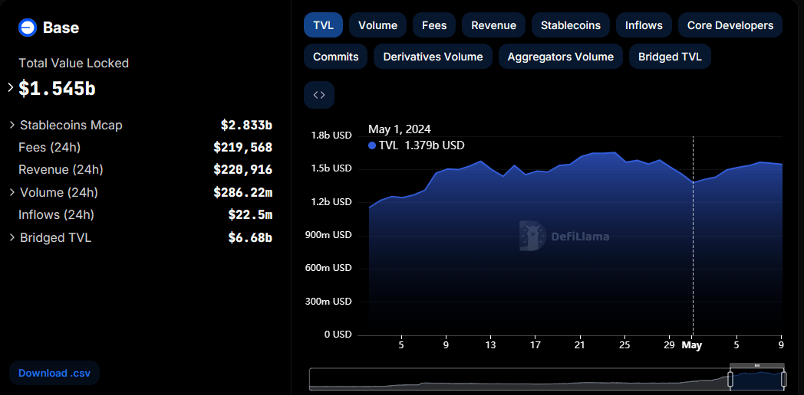The width and height of the screenshot is (804, 395).
Task: Toggle the TVL chart metric
Action: [323, 25]
